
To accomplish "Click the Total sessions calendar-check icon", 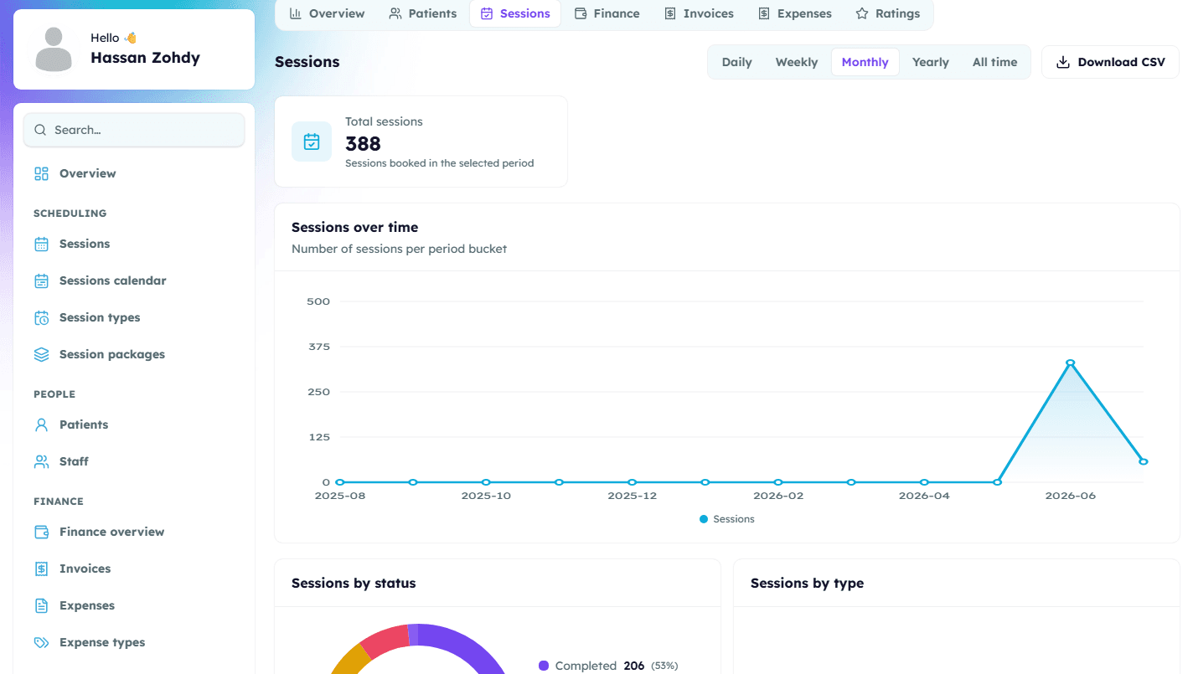I will click(312, 141).
